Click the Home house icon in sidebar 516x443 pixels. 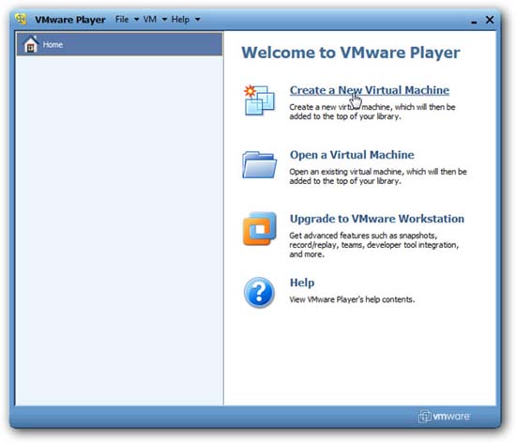pyautogui.click(x=31, y=44)
